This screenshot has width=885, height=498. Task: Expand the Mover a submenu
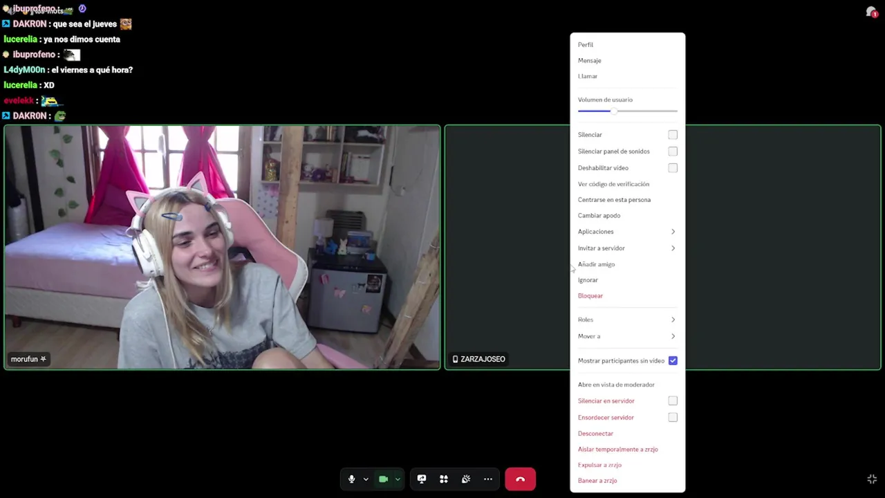pyautogui.click(x=627, y=336)
